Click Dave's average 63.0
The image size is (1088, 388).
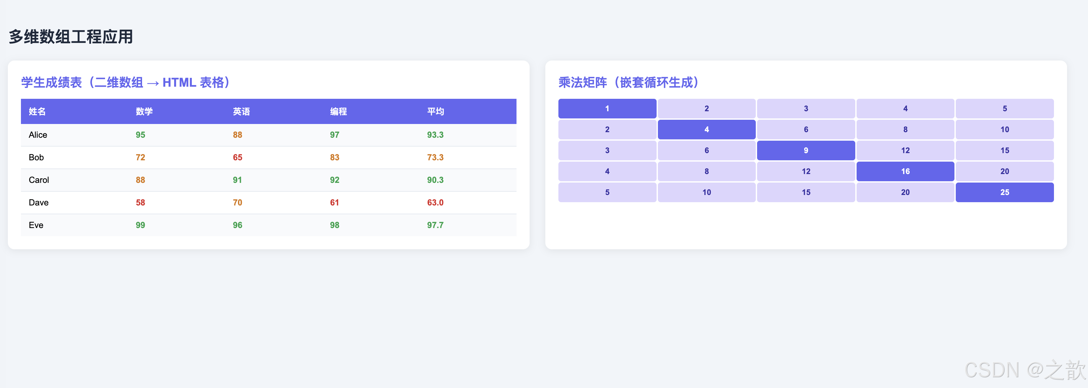click(x=435, y=203)
